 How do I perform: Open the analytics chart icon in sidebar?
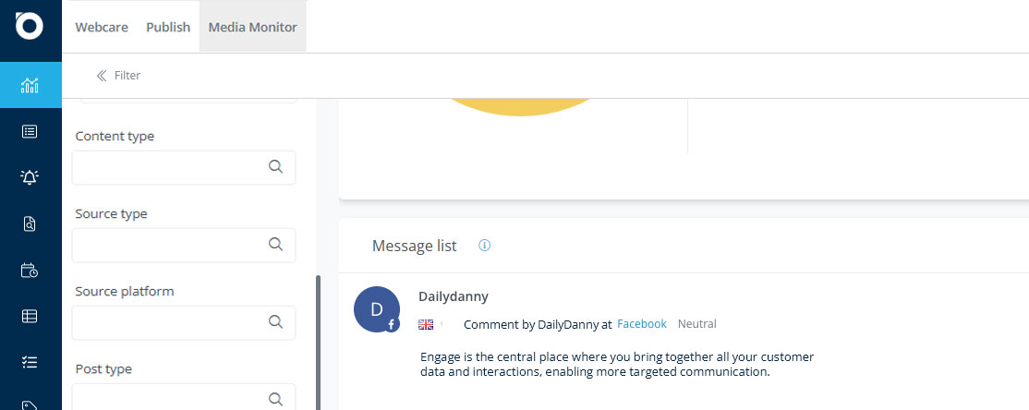[x=30, y=85]
